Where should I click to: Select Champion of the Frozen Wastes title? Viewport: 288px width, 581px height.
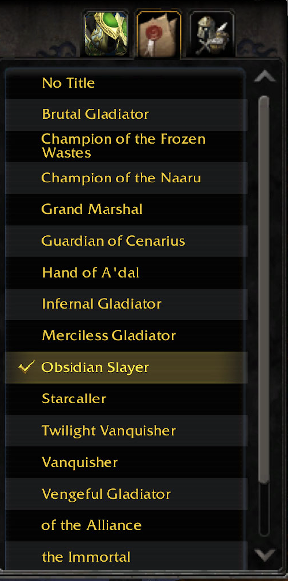click(126, 146)
